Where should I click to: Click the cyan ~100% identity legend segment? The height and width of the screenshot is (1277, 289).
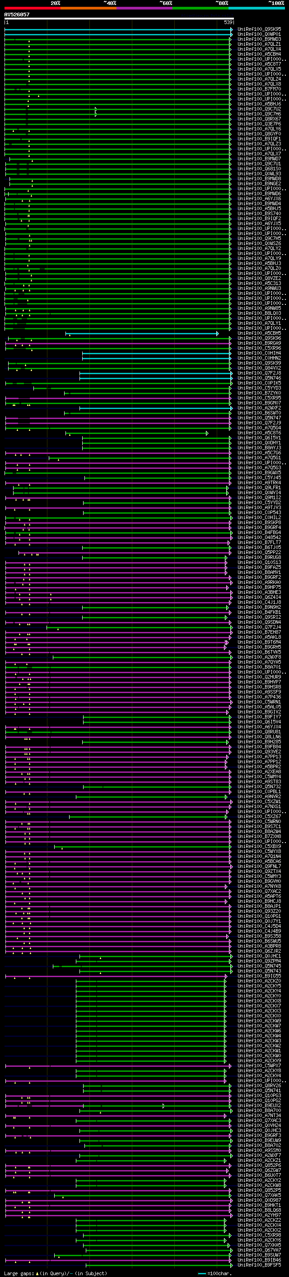tap(257, 8)
